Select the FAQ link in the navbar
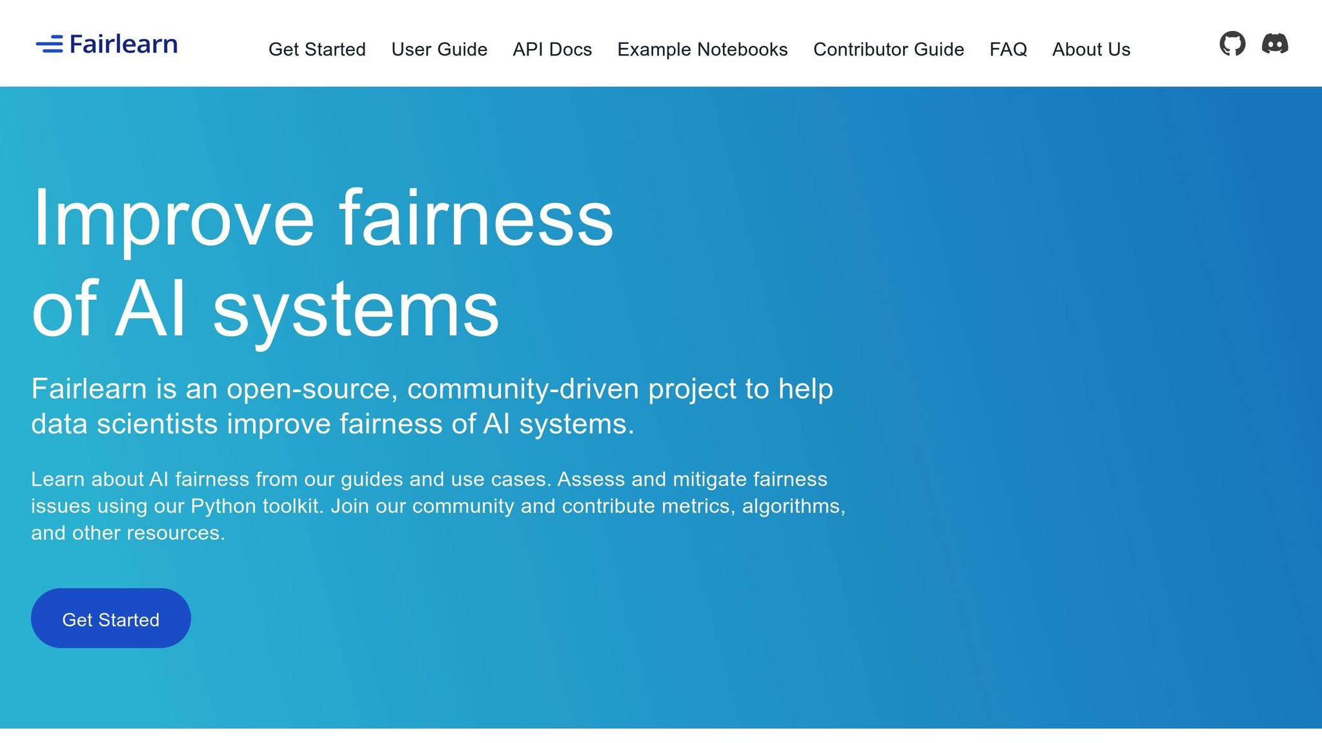Screen dimensions: 1322x743 (1008, 49)
